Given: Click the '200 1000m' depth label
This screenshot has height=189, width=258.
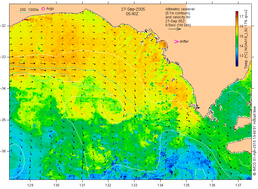Looking at the screenshot, I should (x=29, y=10).
